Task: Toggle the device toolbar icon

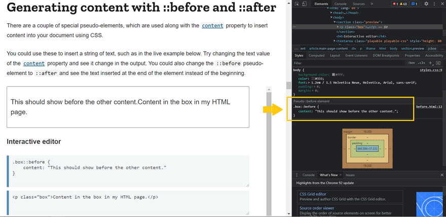Action: (304, 4)
